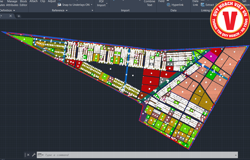Open the Reference panel dialog launcher
Image resolution: width=250 pixels, height=160 pixels.
[x=91, y=10]
